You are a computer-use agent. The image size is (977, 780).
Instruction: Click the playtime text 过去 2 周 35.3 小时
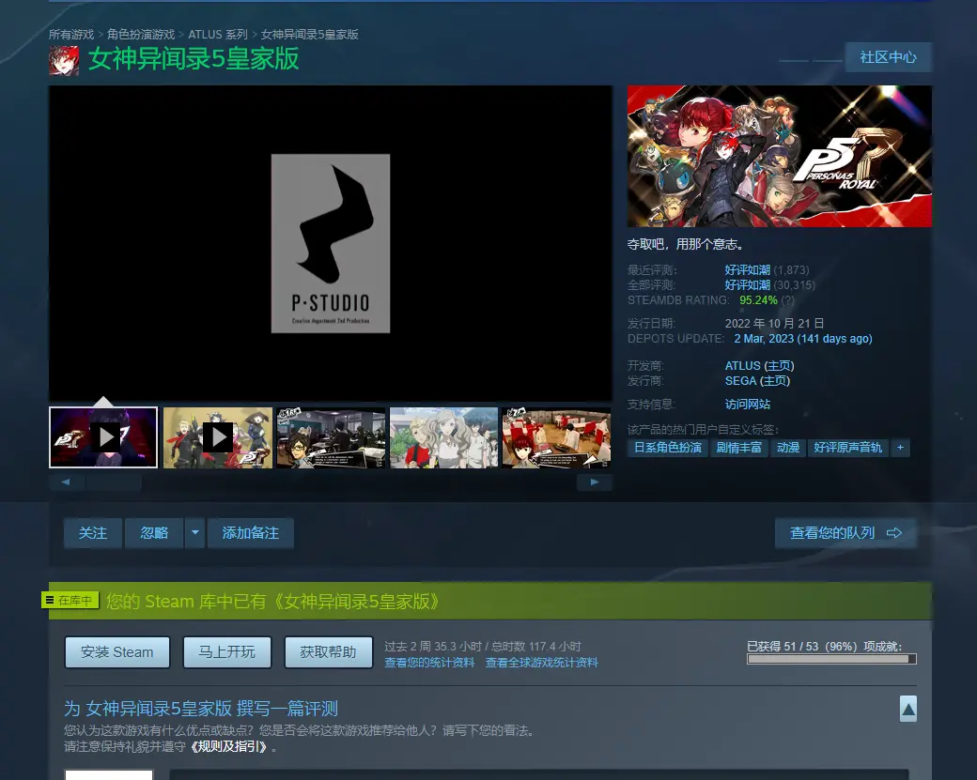[x=433, y=646]
